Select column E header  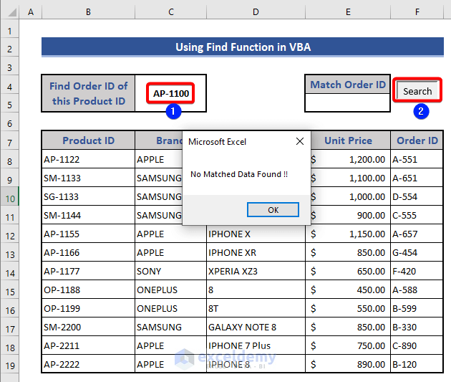tap(347, 13)
